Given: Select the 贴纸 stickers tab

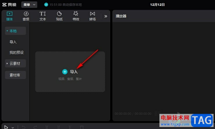Looking at the screenshot, I should coord(59,16).
